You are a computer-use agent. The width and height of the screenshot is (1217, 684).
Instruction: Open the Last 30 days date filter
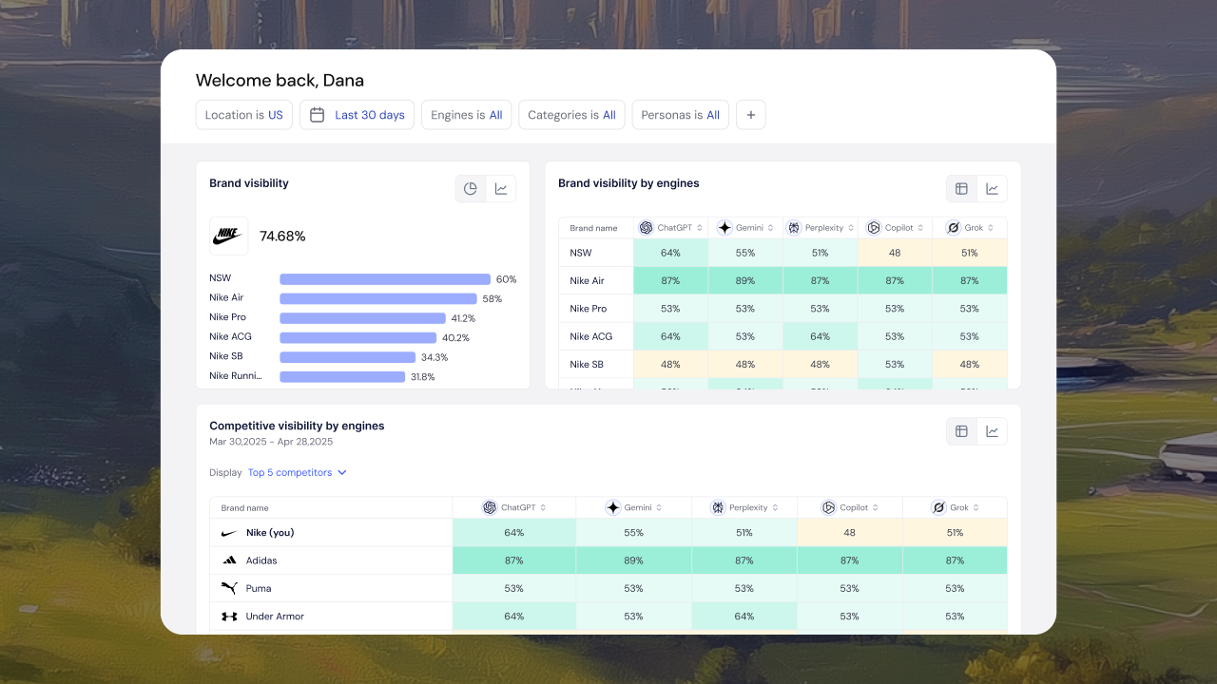click(x=357, y=115)
